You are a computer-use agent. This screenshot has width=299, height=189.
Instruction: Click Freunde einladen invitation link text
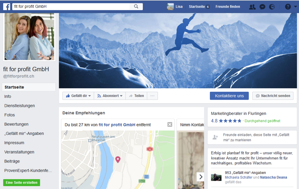pyautogui.click(x=256, y=137)
